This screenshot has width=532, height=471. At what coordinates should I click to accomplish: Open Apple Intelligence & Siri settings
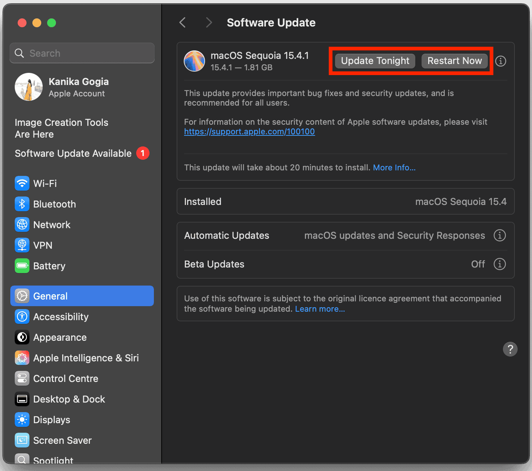pyautogui.click(x=85, y=358)
